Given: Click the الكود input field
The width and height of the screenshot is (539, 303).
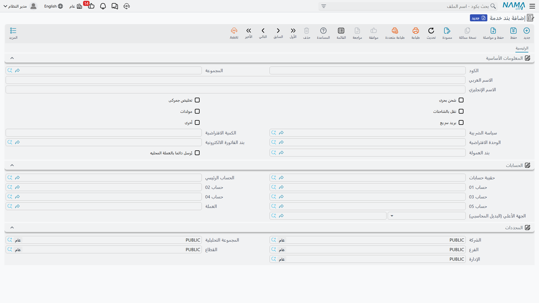Looking at the screenshot, I should 367,70.
